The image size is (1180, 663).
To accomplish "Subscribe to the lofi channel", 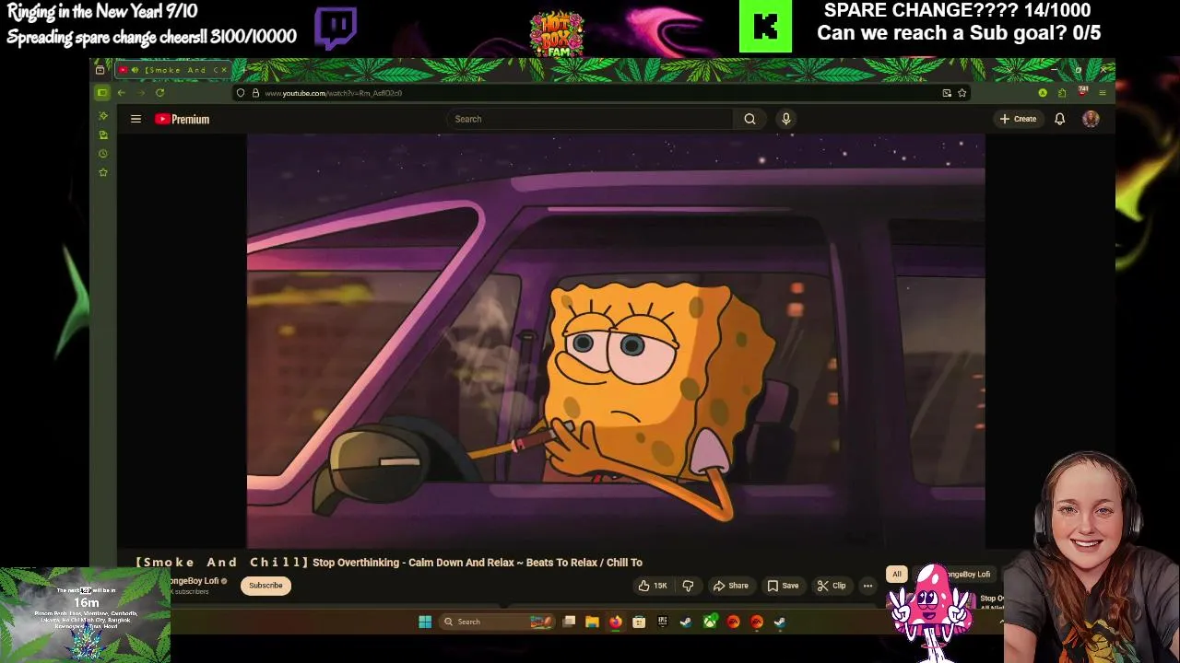I will coord(265,586).
